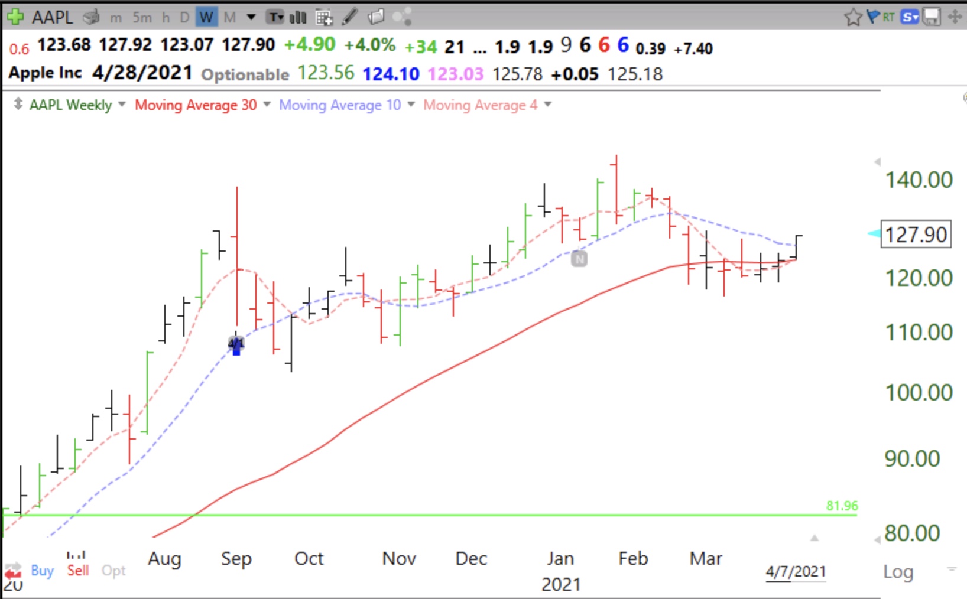
Task: Click the AAPL ticker symbol field
Action: [53, 17]
